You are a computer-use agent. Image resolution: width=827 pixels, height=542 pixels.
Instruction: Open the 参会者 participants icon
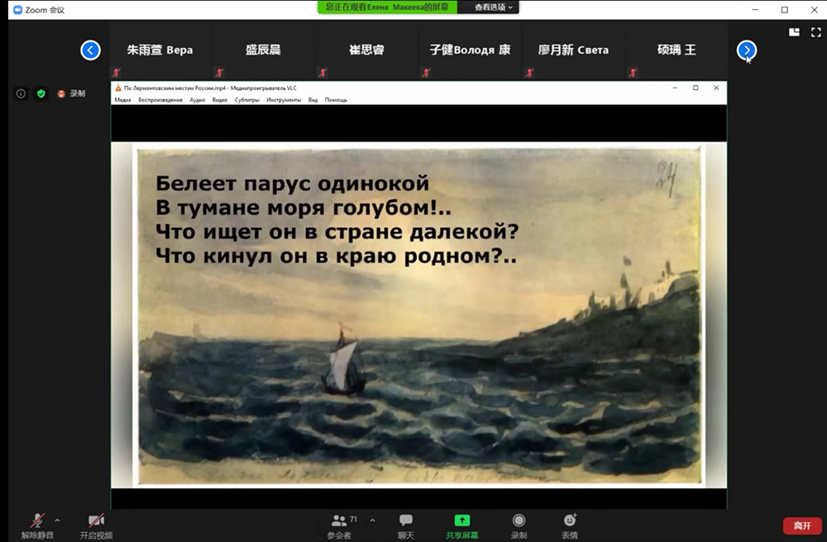(339, 520)
